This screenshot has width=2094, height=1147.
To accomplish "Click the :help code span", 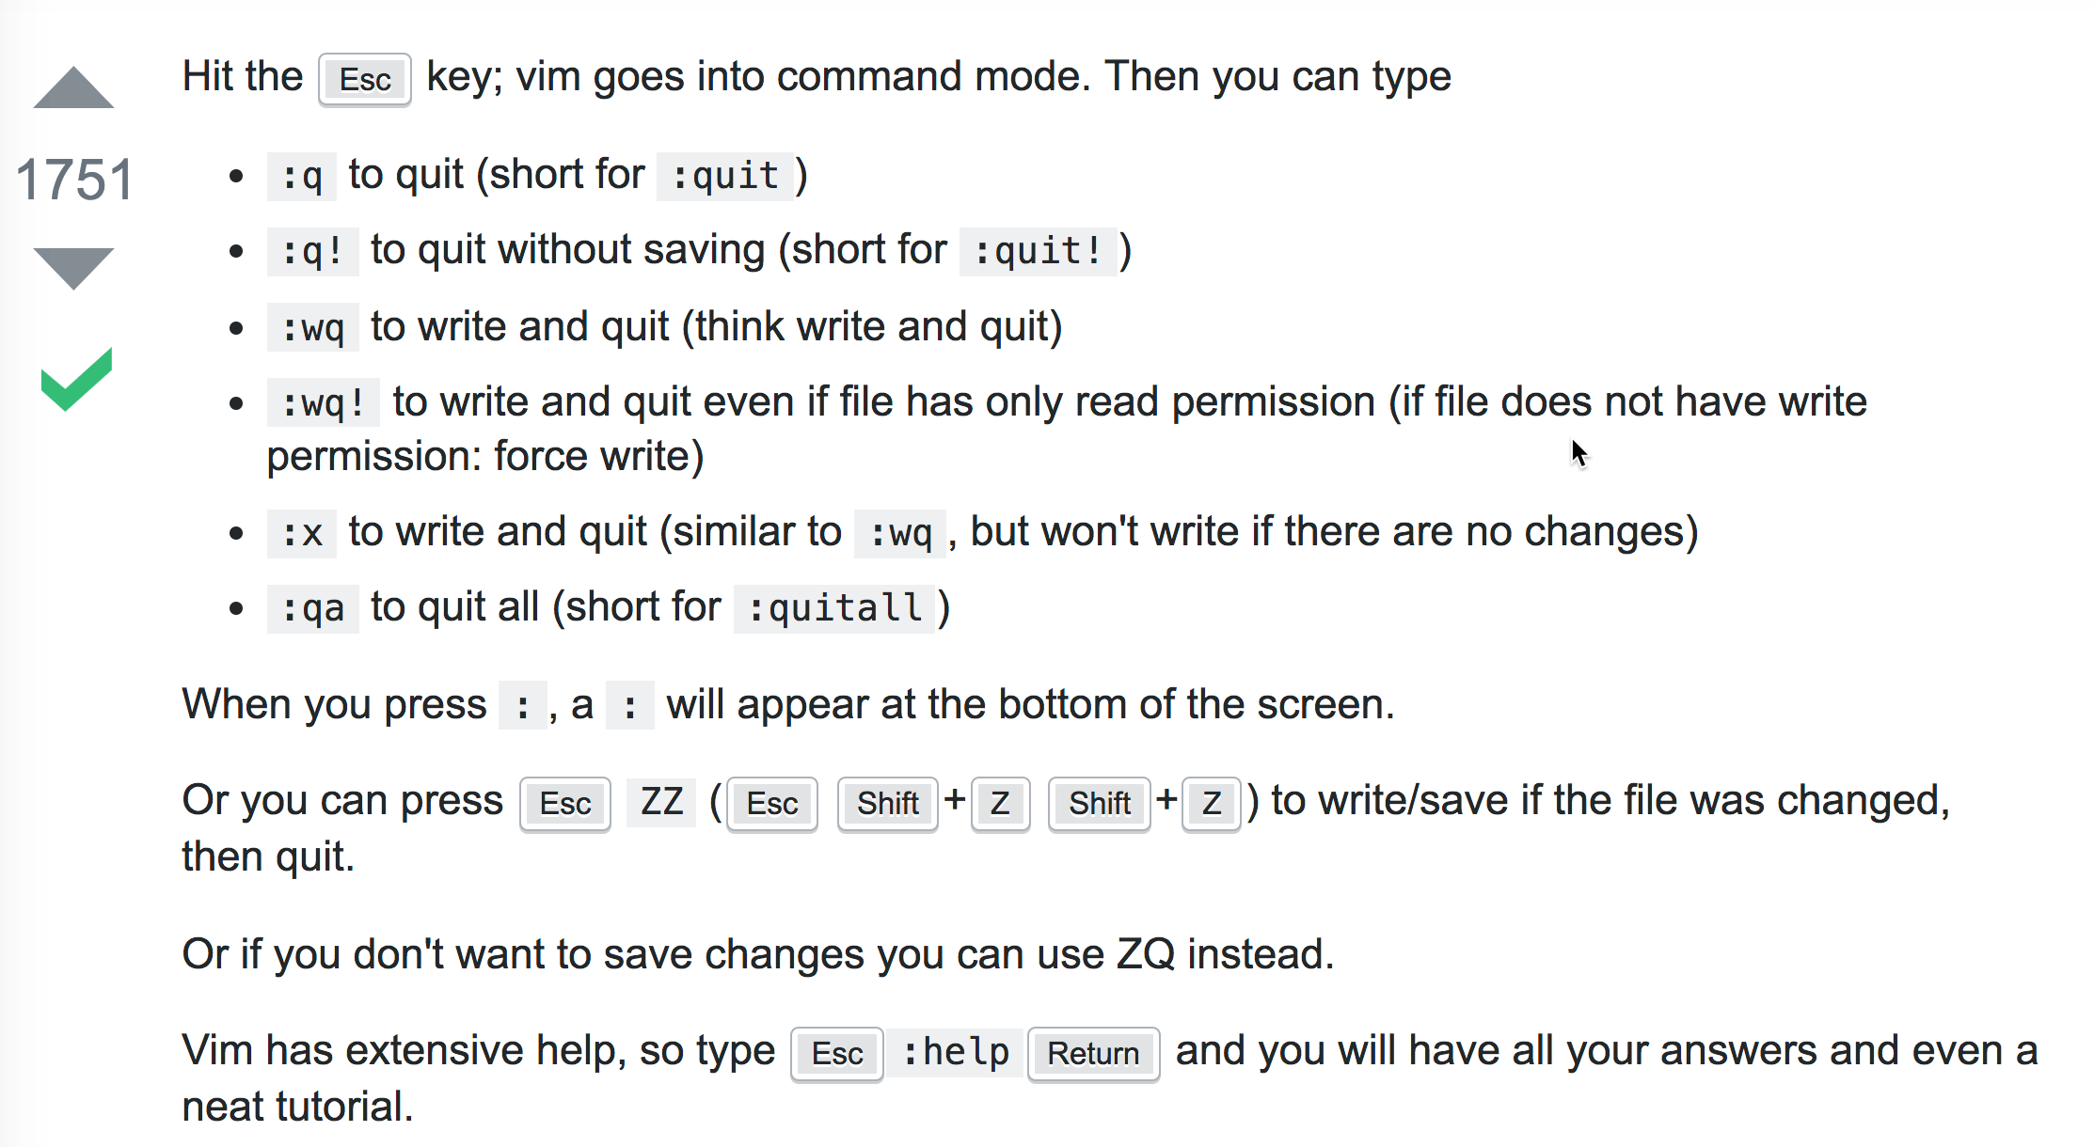I will (954, 1051).
